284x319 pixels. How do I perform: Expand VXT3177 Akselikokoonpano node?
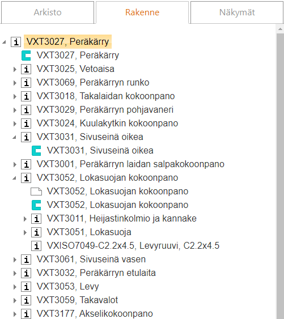(15, 314)
